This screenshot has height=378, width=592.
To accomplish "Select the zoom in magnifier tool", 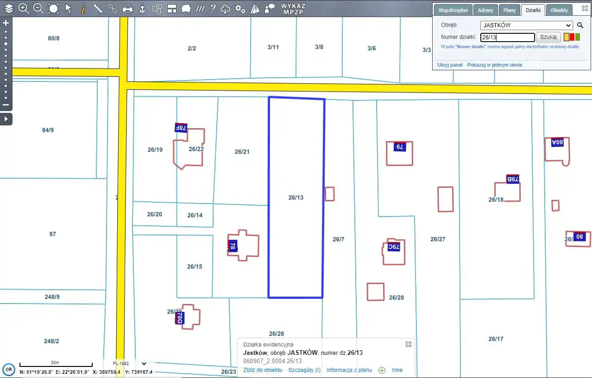I will coord(24,8).
